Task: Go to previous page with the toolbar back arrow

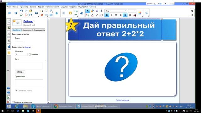Action: [9, 13]
